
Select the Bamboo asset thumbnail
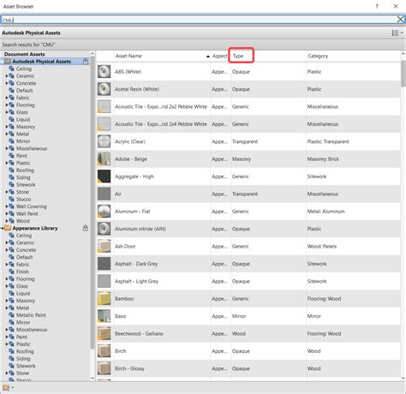(x=104, y=299)
